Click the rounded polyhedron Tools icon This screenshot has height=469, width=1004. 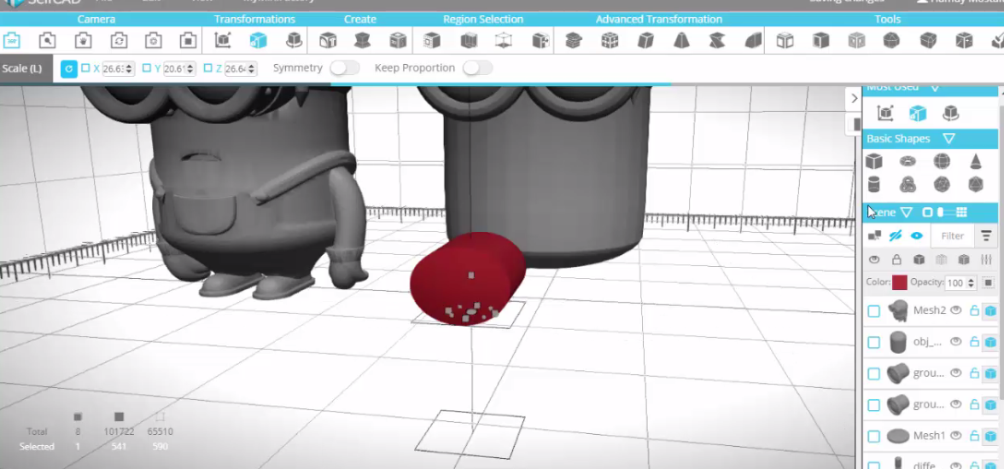click(x=891, y=41)
